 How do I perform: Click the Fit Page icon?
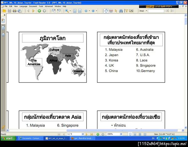point(75,11)
